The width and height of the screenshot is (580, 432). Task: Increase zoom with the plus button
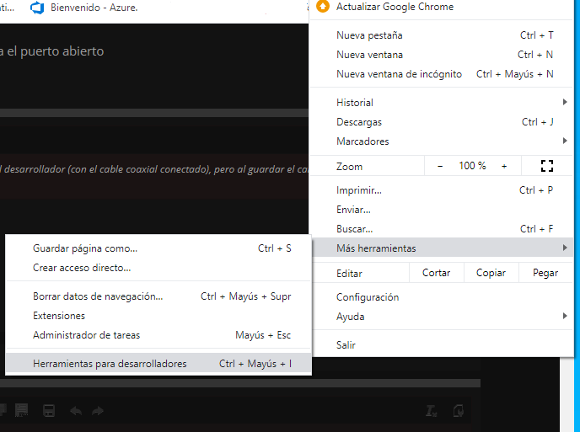coord(504,166)
